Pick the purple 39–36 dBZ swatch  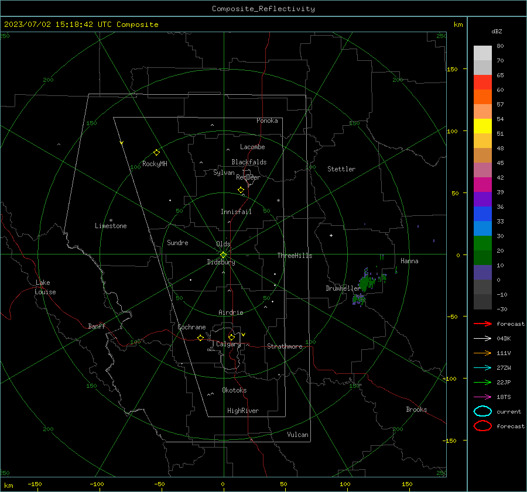[482, 199]
